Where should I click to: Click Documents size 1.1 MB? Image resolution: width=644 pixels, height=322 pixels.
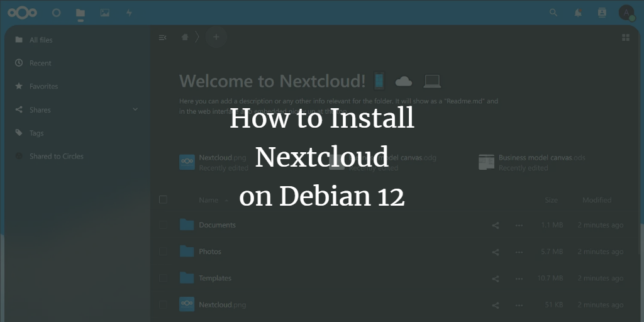[552, 225]
